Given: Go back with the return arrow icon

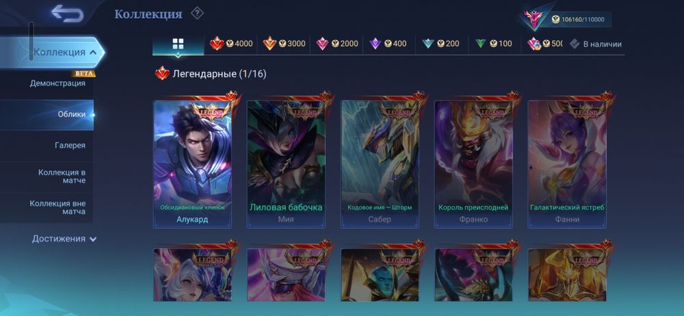Looking at the screenshot, I should click(x=67, y=13).
